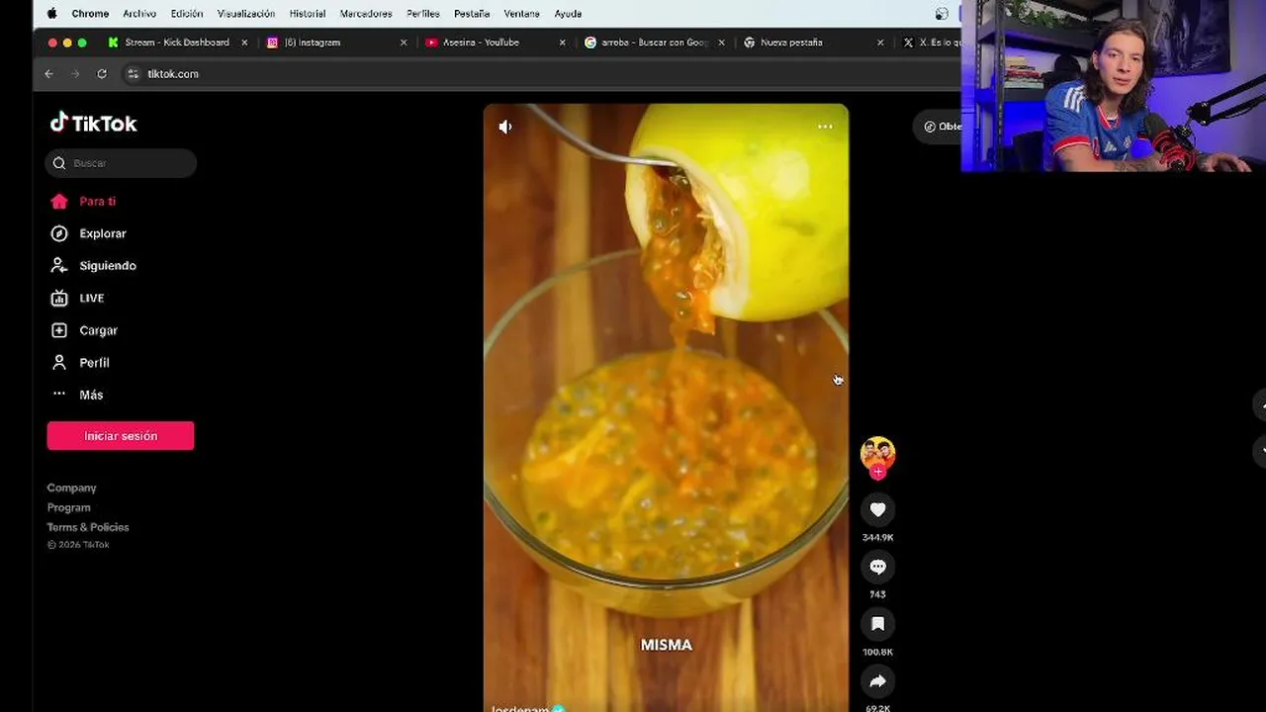Open the Ventana menu
Screen dimensions: 1266x712
(x=521, y=14)
